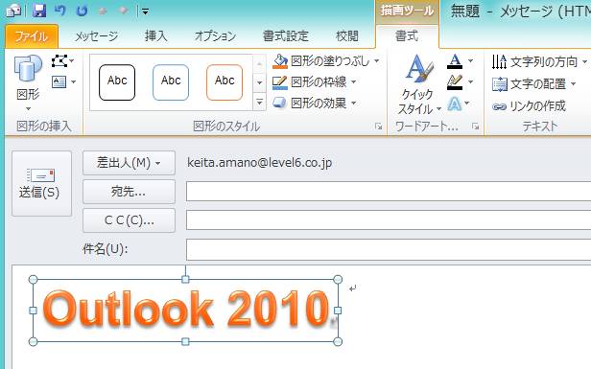This screenshot has width=591, height=369.
Task: Click the 図形の塗りつぶし paint bucket icon
Action: 280,61
